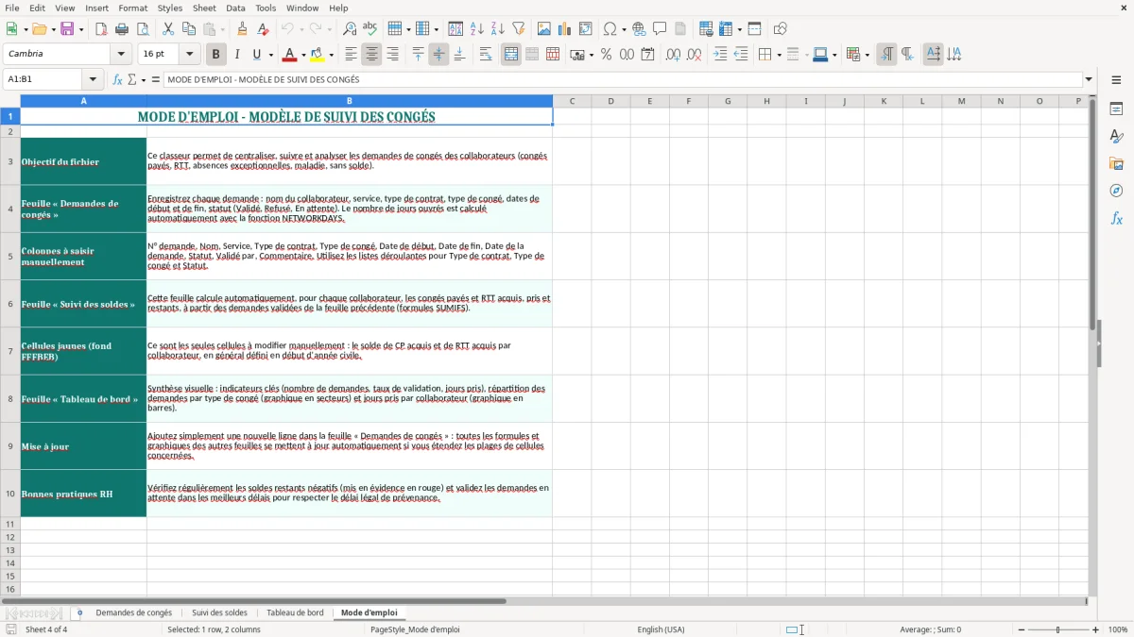Toggle Center Vertically alignment

[x=438, y=55]
